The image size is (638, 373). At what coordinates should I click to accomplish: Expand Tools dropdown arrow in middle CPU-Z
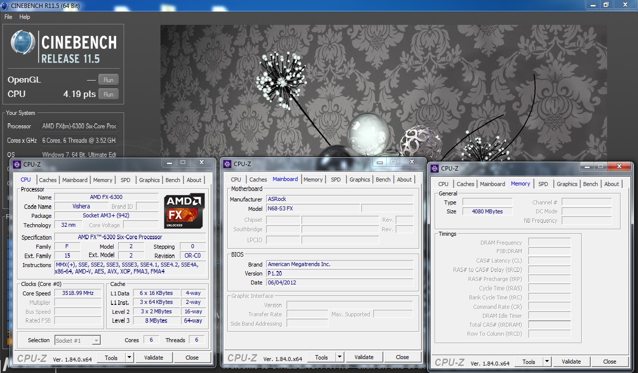coord(339,357)
